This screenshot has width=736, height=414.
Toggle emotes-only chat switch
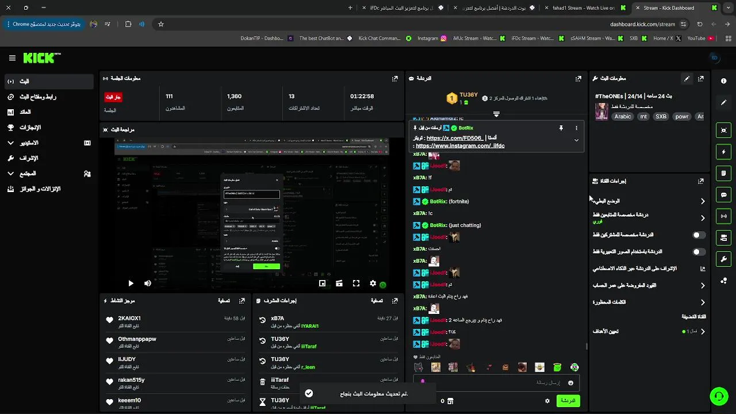tap(699, 252)
